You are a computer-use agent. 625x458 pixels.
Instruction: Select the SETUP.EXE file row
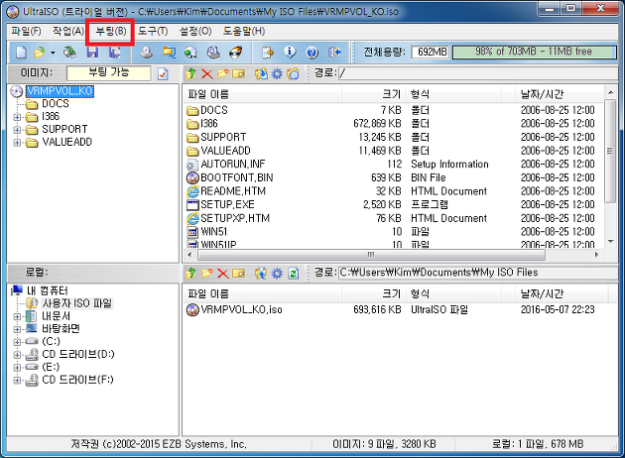[394, 204]
